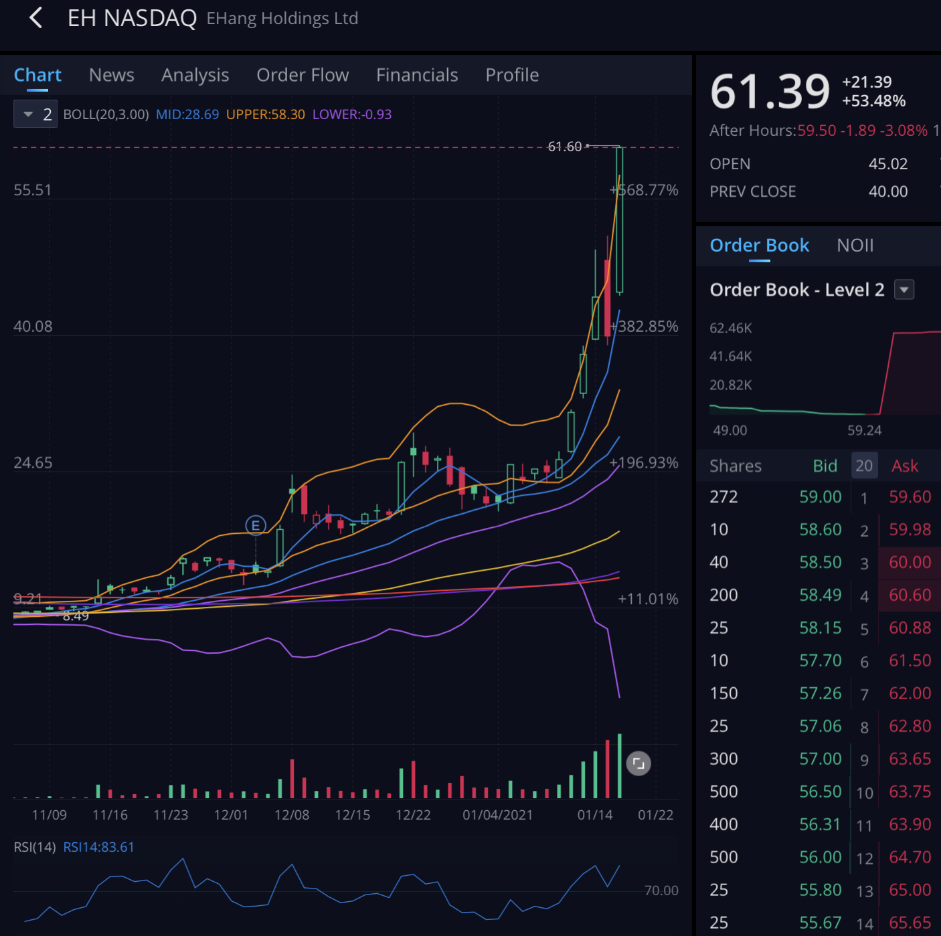Open the indicator count dropdown showing 2
The width and height of the screenshot is (941, 936).
(x=35, y=114)
